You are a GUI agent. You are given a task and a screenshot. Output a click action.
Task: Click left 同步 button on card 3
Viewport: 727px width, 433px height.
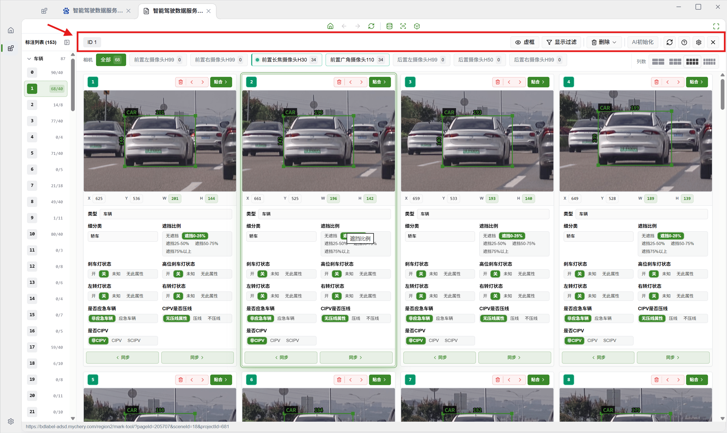439,357
